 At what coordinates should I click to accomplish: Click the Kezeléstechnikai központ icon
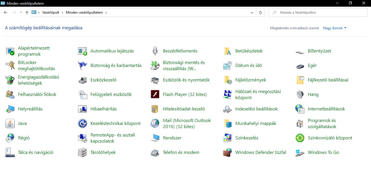(83, 123)
